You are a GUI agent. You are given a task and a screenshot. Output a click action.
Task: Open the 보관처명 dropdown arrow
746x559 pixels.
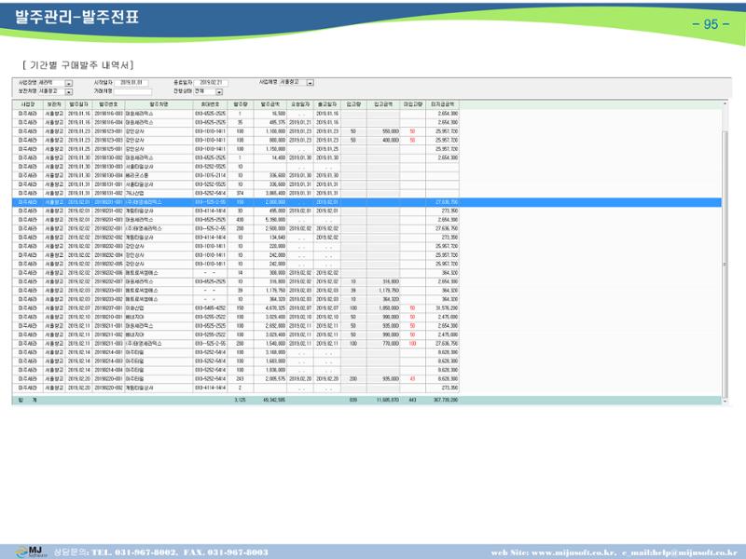point(68,91)
